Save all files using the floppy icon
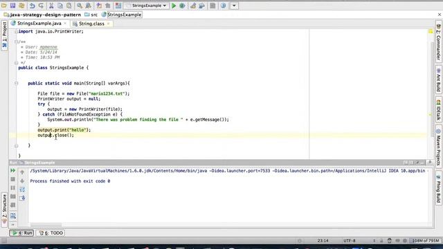The image size is (443, 249). click(12, 6)
